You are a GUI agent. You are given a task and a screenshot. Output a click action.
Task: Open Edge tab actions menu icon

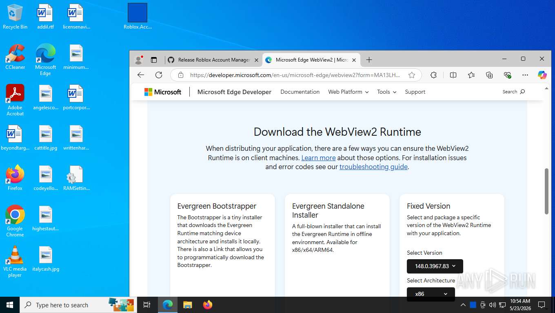click(x=154, y=60)
